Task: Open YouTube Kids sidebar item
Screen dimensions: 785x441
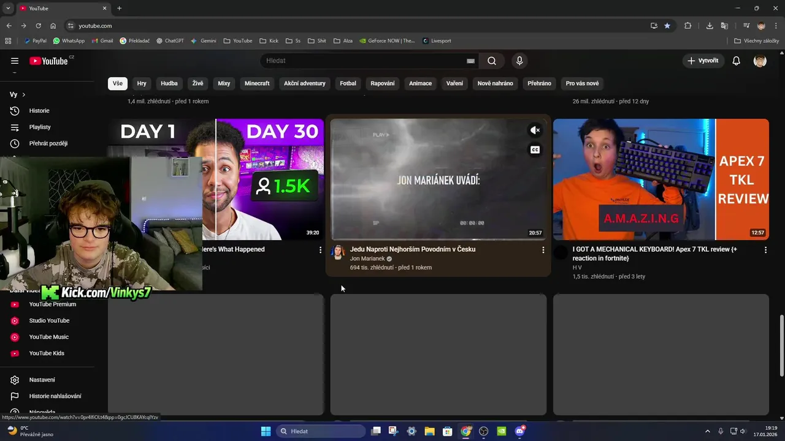Action: point(47,353)
